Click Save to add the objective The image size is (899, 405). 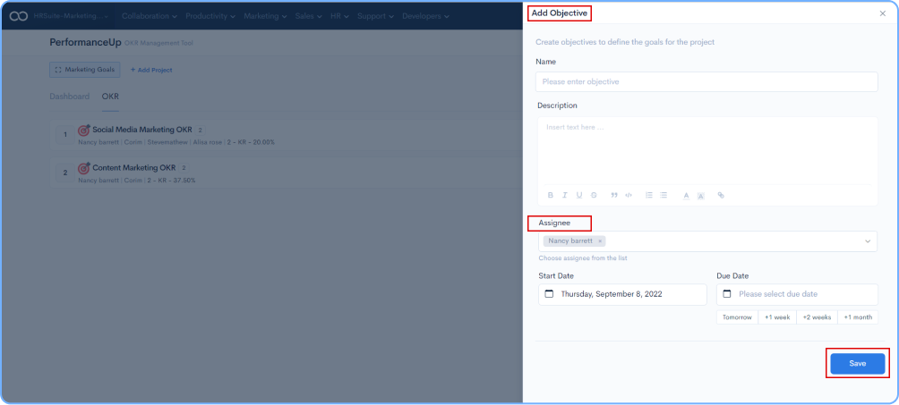click(x=857, y=364)
